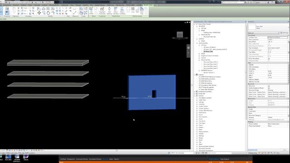The image size is (290, 163).
Task: Click the third taskbar shortcut icon
Action: [17, 158]
